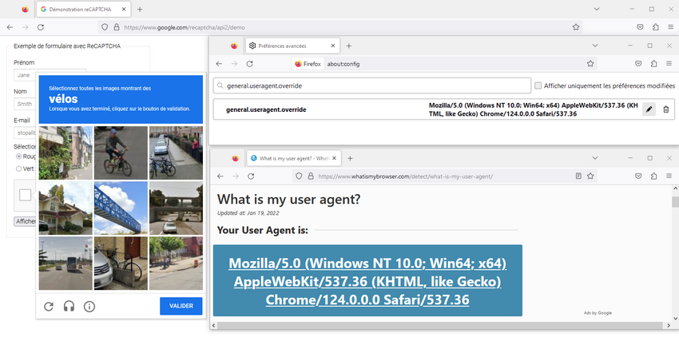Select image of highway with bus
The height and width of the screenshot is (345, 679).
[x=66, y=264]
